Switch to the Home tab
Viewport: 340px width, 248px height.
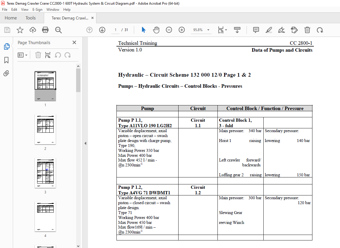(11, 18)
